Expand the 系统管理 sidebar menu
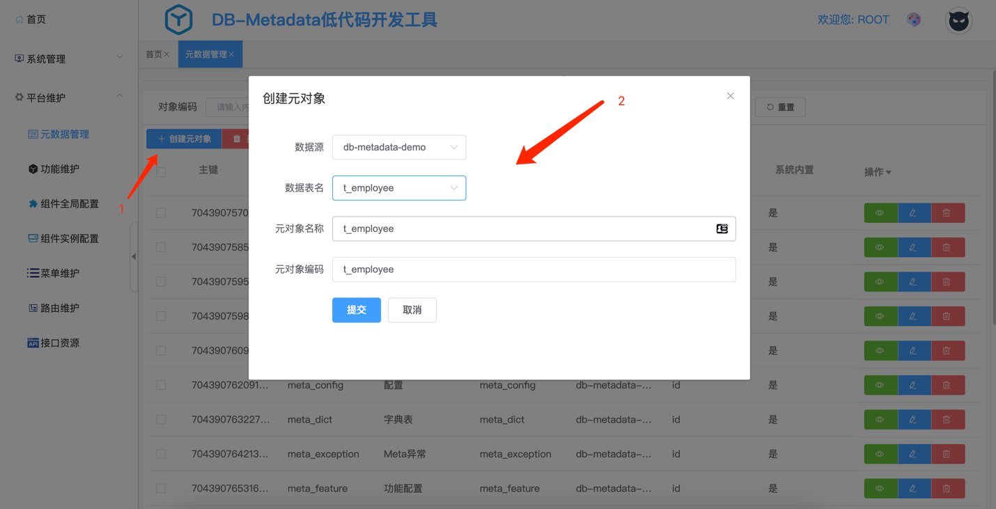 point(68,59)
